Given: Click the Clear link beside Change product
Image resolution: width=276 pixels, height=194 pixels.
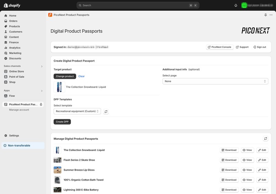Looking at the screenshot, I should 81,76.
